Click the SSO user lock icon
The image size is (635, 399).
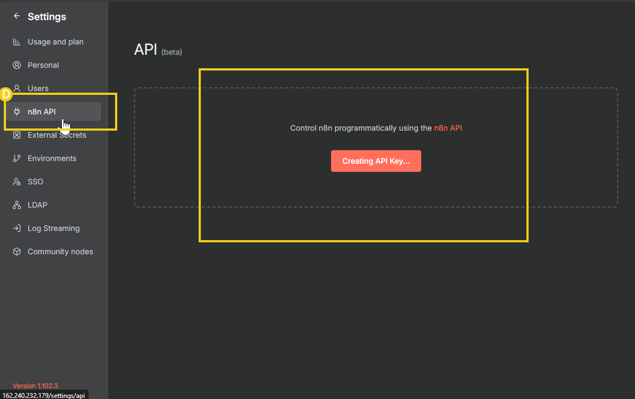point(17,182)
